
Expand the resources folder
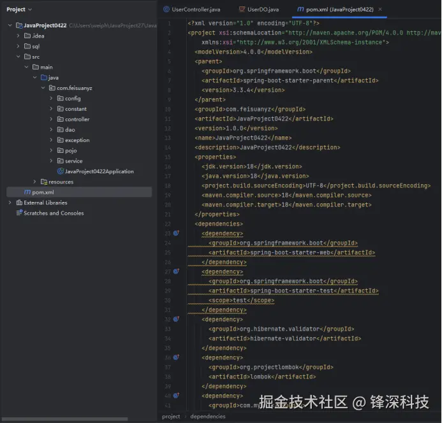34,182
